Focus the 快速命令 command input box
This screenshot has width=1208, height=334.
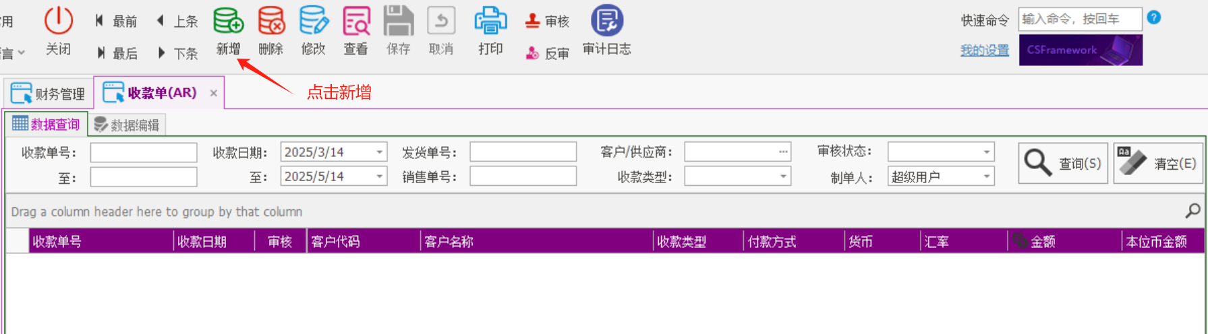(x=1080, y=19)
